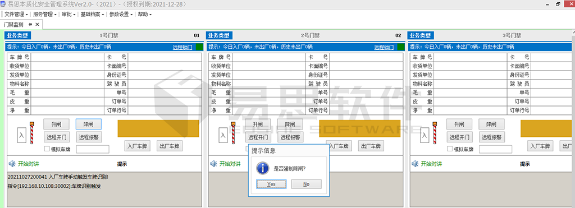Open the 服务管理 menu
The image size is (575, 208).
(44, 14)
